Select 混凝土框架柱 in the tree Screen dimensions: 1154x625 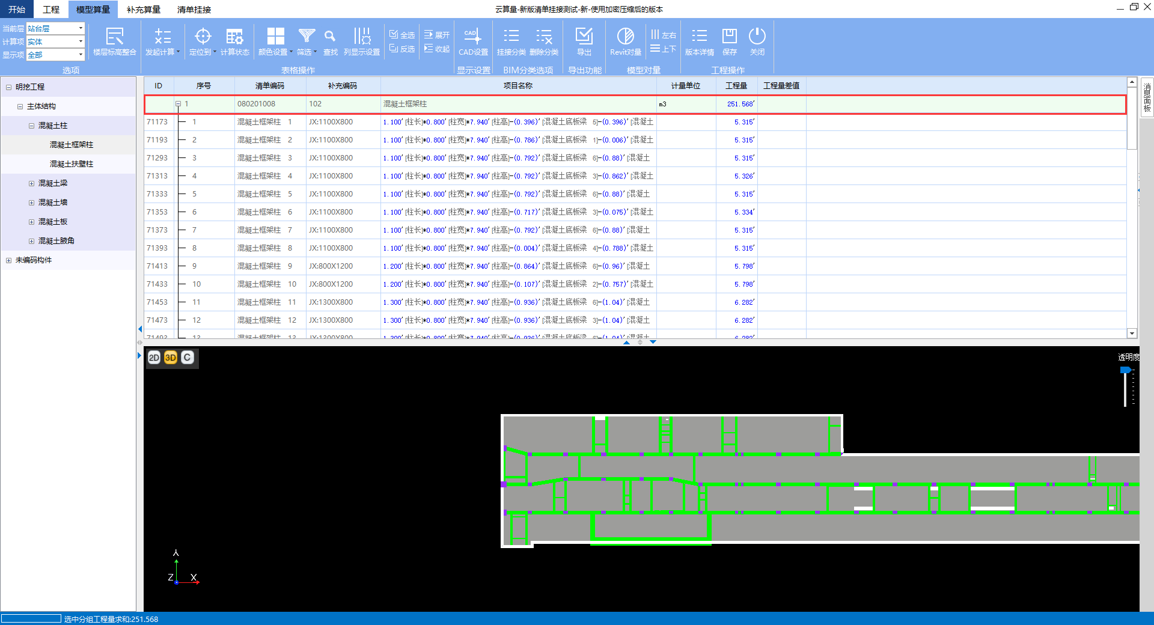[x=72, y=145]
